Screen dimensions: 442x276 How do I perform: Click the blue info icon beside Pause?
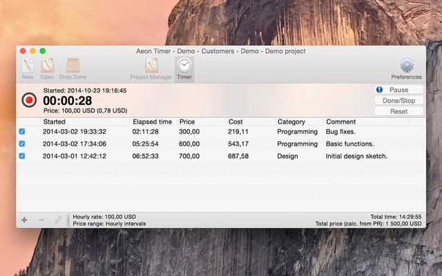pos(379,90)
